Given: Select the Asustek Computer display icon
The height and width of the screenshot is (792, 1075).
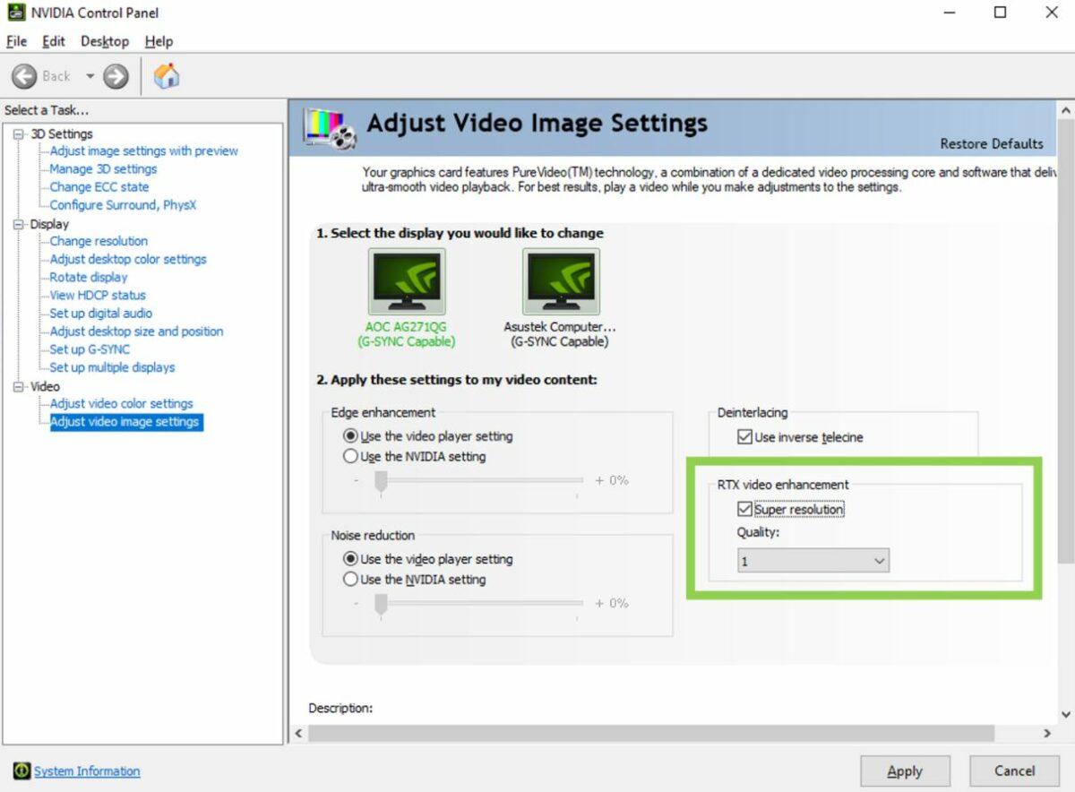Looking at the screenshot, I should 560,281.
